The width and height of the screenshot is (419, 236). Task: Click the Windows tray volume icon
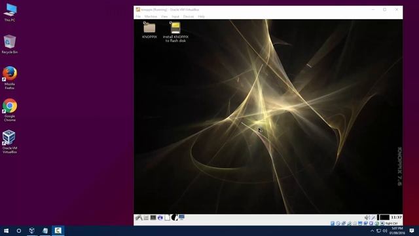pos(385,231)
